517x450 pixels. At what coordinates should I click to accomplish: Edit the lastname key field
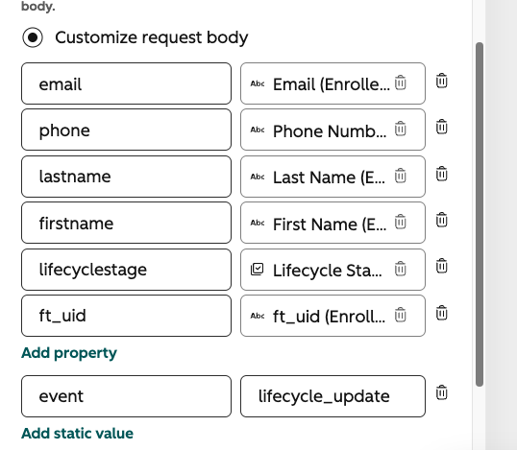click(x=126, y=177)
